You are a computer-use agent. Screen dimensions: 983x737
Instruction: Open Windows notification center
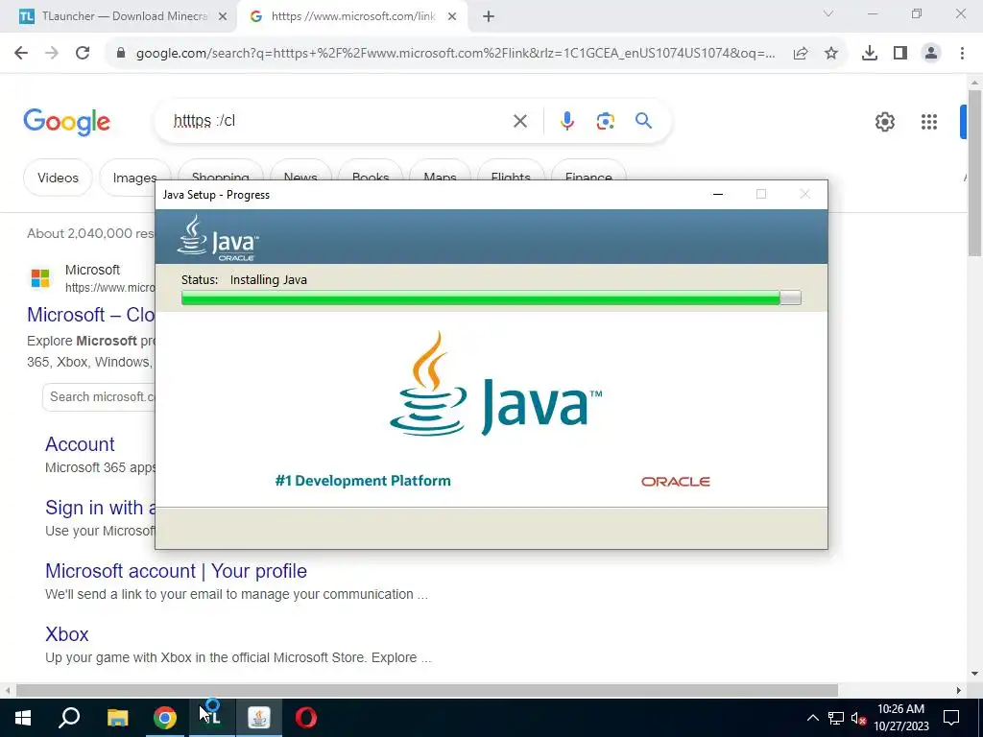pos(951,718)
